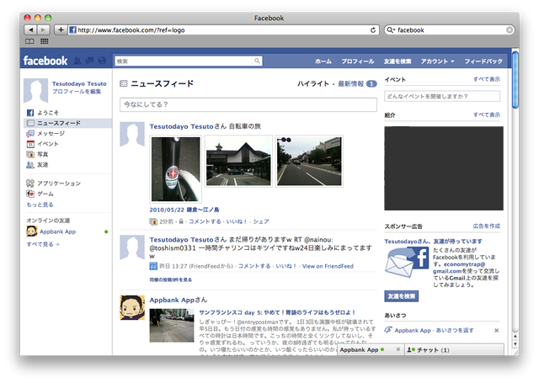
Task: Click 広告を作成 link
Action: (487, 226)
